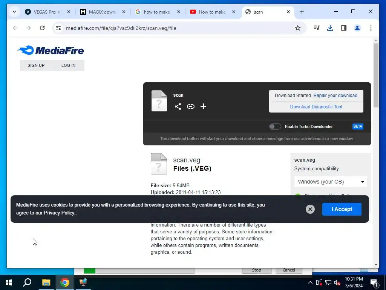Open Windows taskbar search
386x290 pixels.
pyautogui.click(x=27, y=282)
